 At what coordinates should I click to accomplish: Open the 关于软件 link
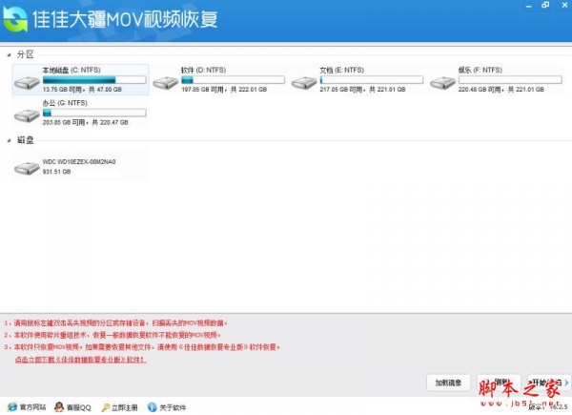coord(173,407)
